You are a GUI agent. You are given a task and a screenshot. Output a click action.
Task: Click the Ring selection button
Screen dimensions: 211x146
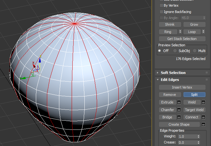[x=168, y=32]
